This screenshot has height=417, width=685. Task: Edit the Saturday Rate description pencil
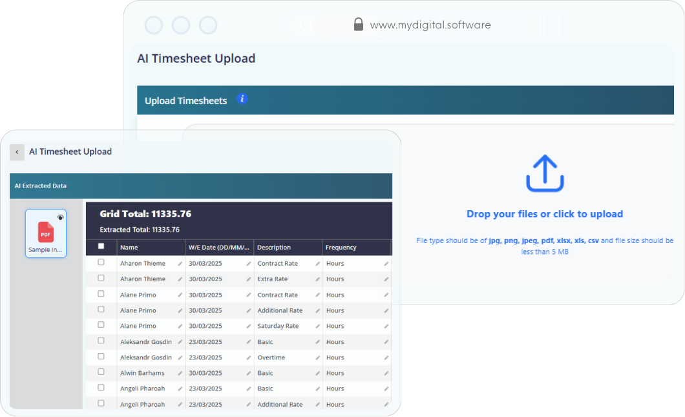[317, 326]
